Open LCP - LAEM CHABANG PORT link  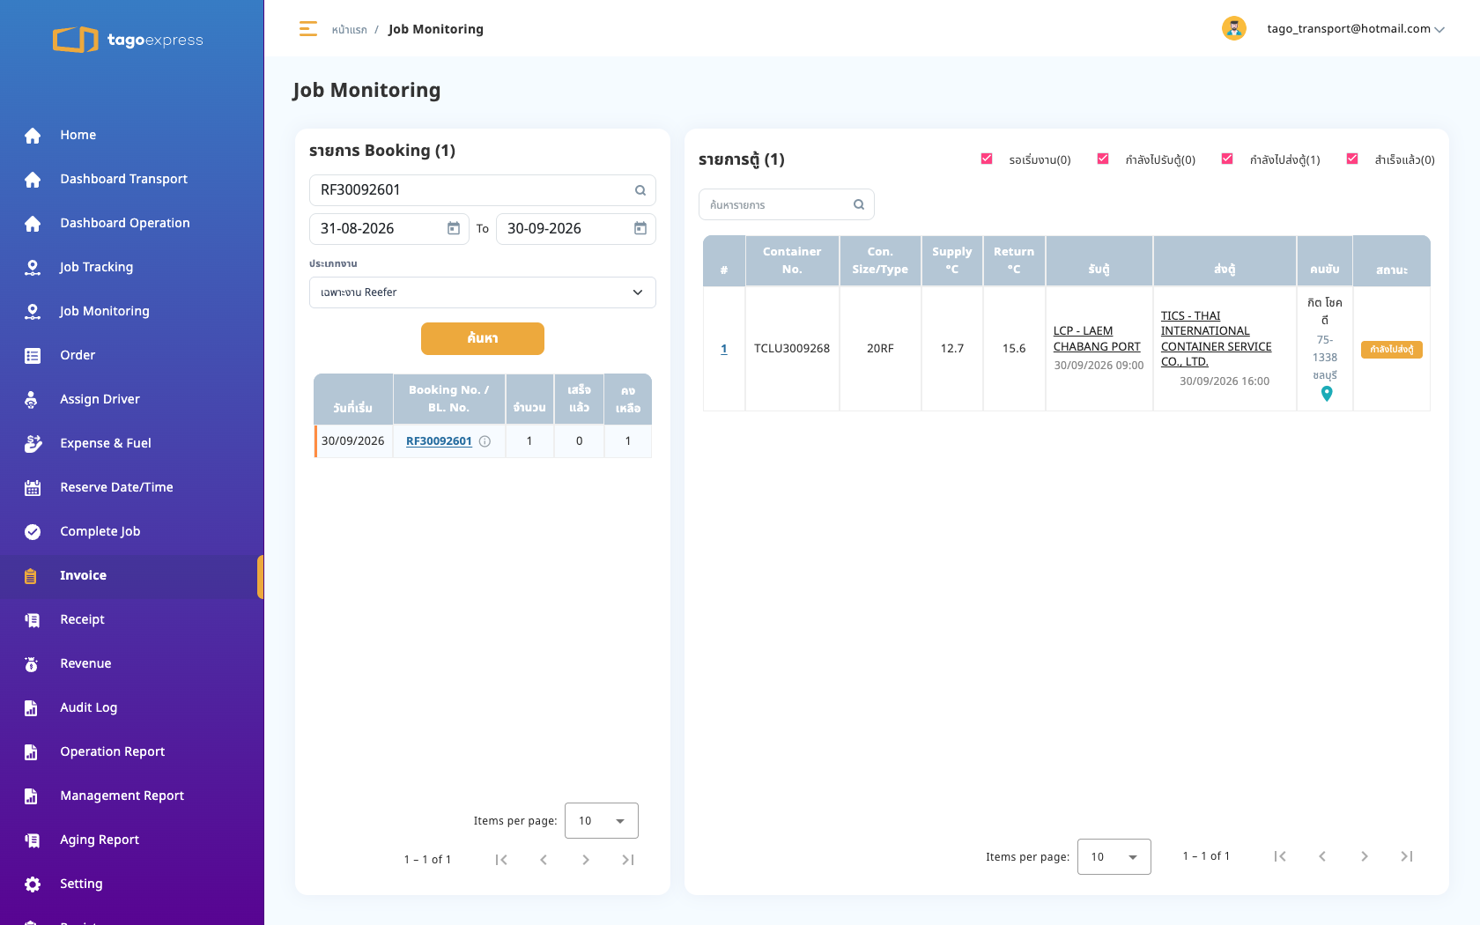(1097, 339)
